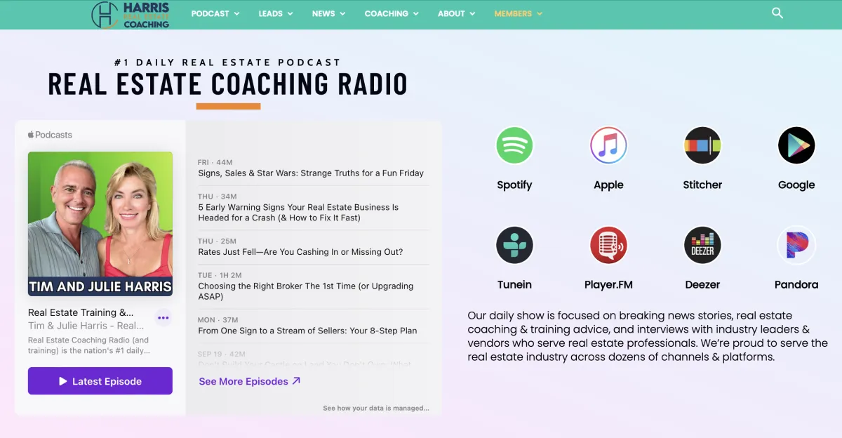Image resolution: width=842 pixels, height=438 pixels.
Task: Expand the Leads menu dropdown
Action: [276, 13]
